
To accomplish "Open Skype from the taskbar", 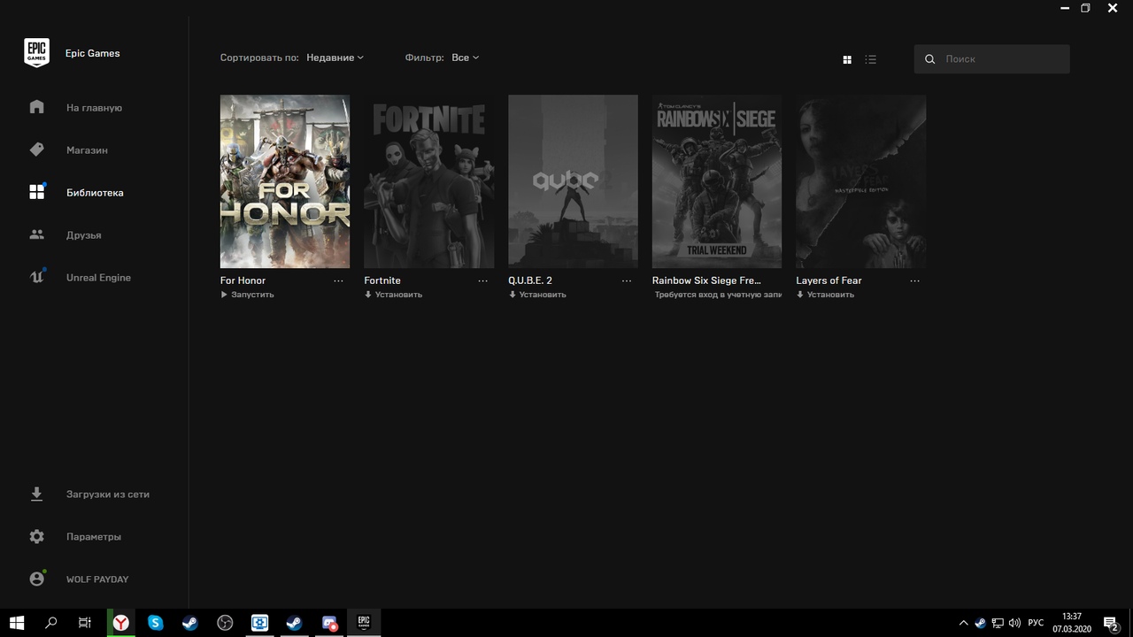I will pos(156,623).
